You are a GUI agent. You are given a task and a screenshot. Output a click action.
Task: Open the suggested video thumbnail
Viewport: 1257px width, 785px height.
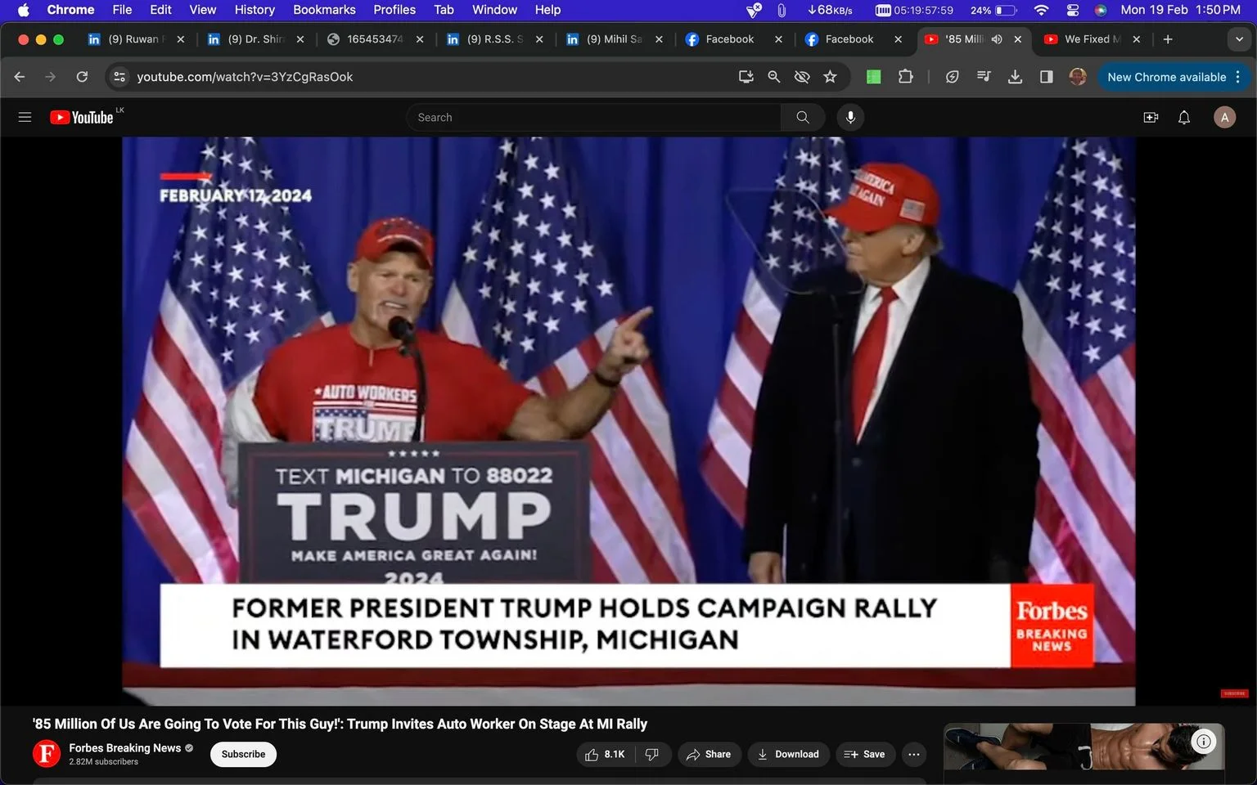(1084, 746)
